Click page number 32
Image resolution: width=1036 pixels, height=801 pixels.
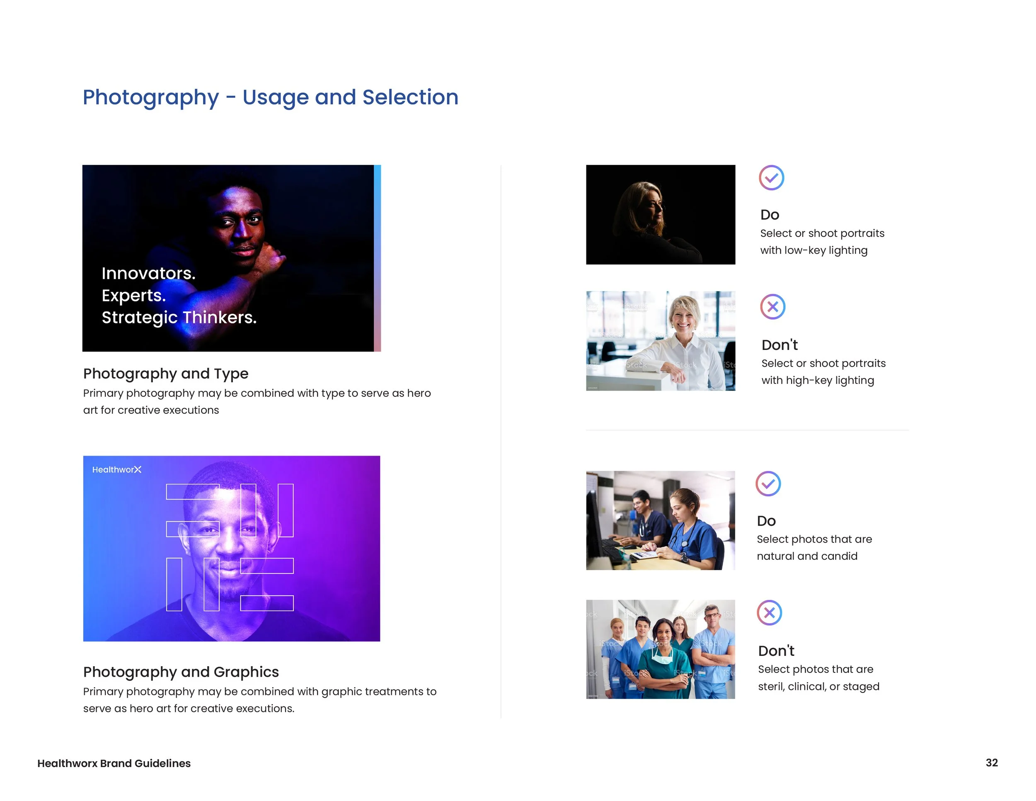pos(991,762)
